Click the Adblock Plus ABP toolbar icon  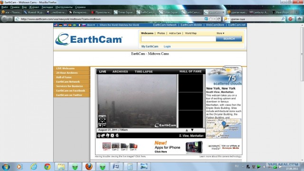[x=290, y=19]
